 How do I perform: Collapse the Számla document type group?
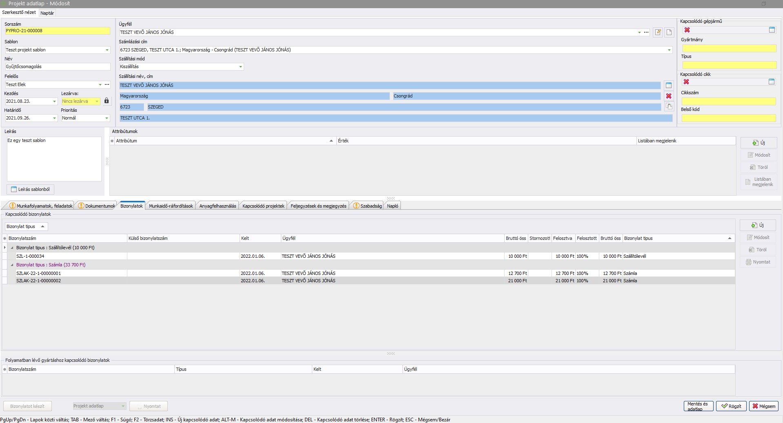click(x=12, y=265)
